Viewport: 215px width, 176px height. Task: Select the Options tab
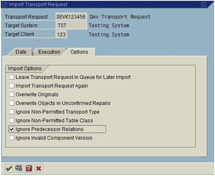pos(79,52)
